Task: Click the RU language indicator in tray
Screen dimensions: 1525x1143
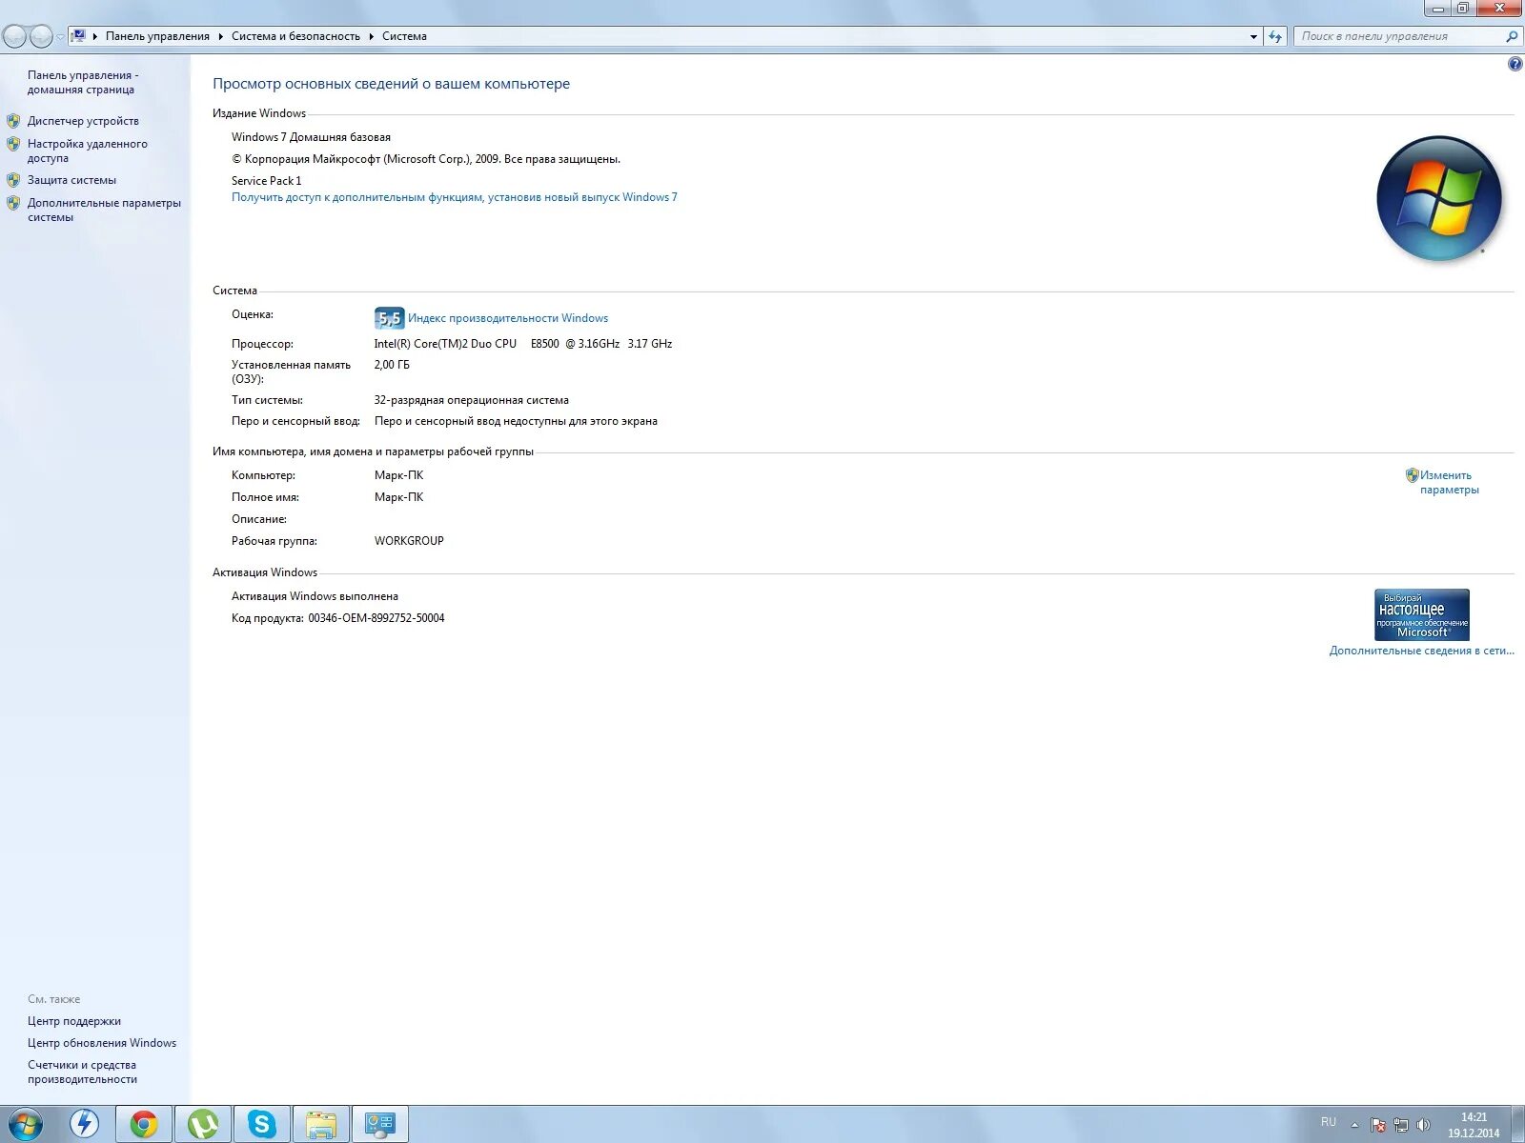Action: tap(1329, 1122)
